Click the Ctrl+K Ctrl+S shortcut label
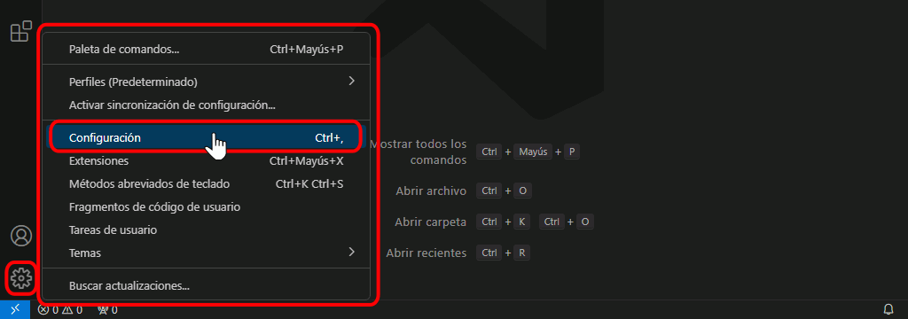Viewport: 908px width, 319px height. point(309,184)
